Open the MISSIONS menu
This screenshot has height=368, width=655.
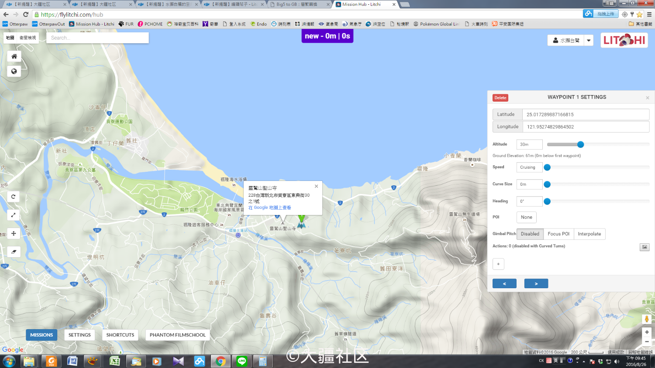41,335
